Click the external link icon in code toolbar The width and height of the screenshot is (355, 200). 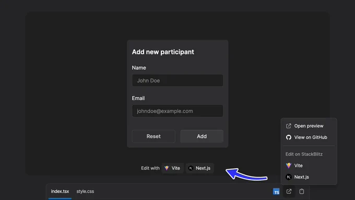289,192
